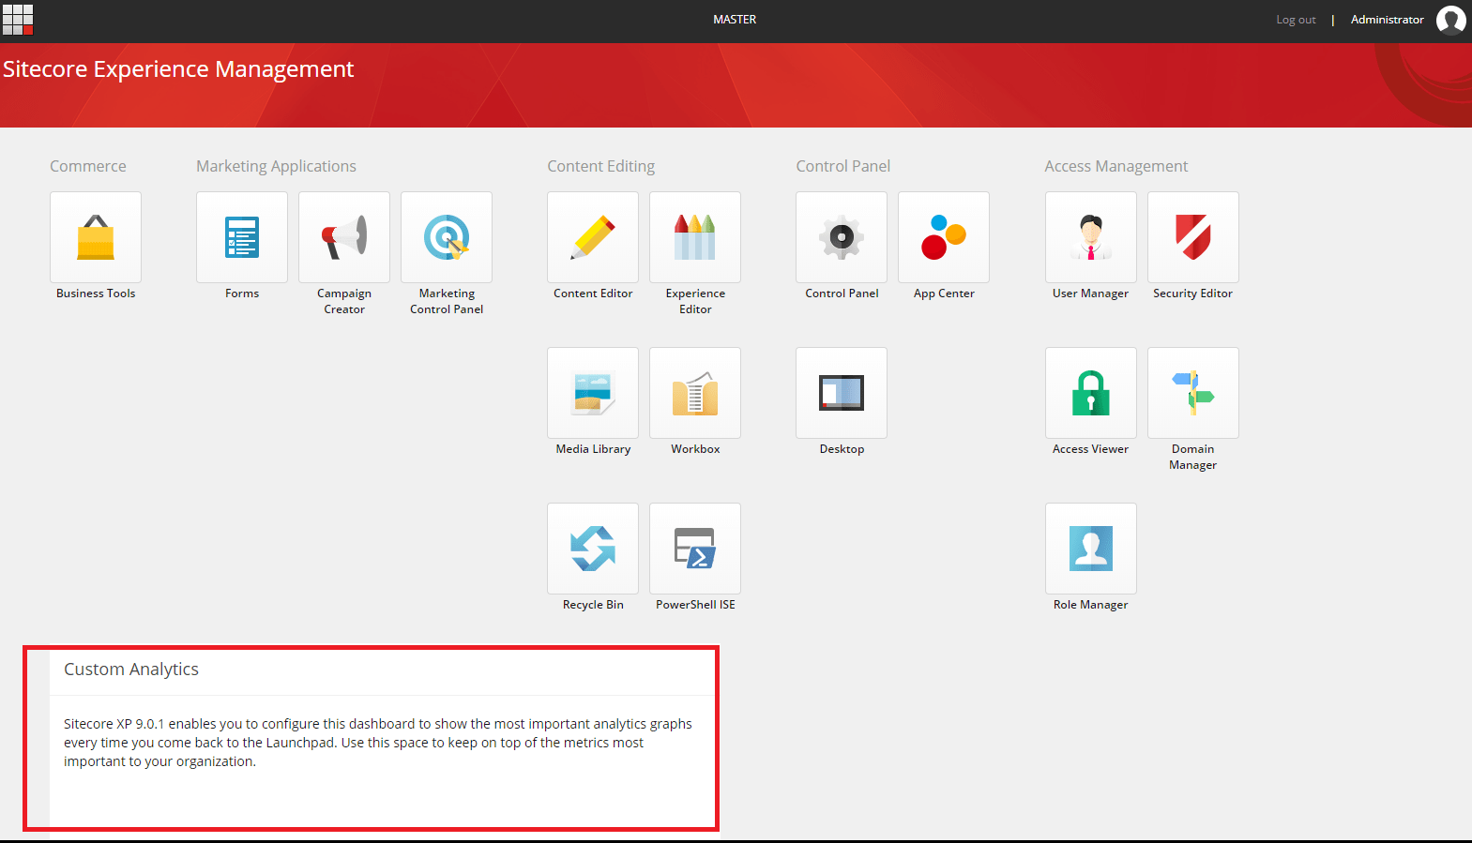Viewport: 1472px width, 843px height.
Task: Launch the Forms application
Action: [x=242, y=237]
